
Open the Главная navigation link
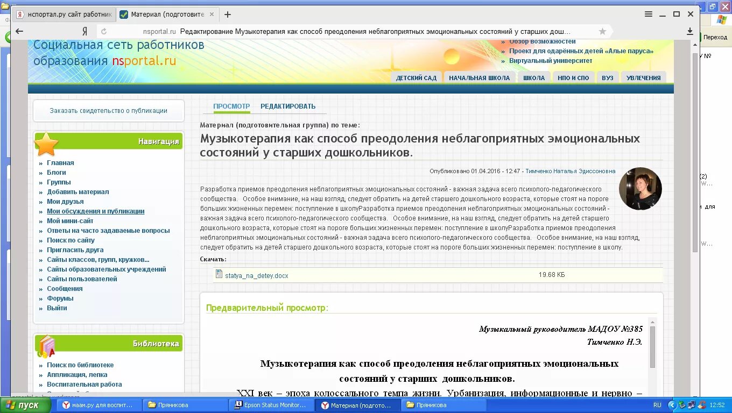(60, 163)
